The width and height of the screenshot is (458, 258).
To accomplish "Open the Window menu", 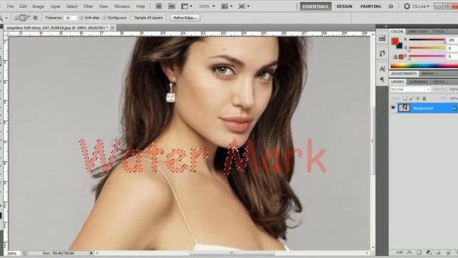I will (x=122, y=6).
